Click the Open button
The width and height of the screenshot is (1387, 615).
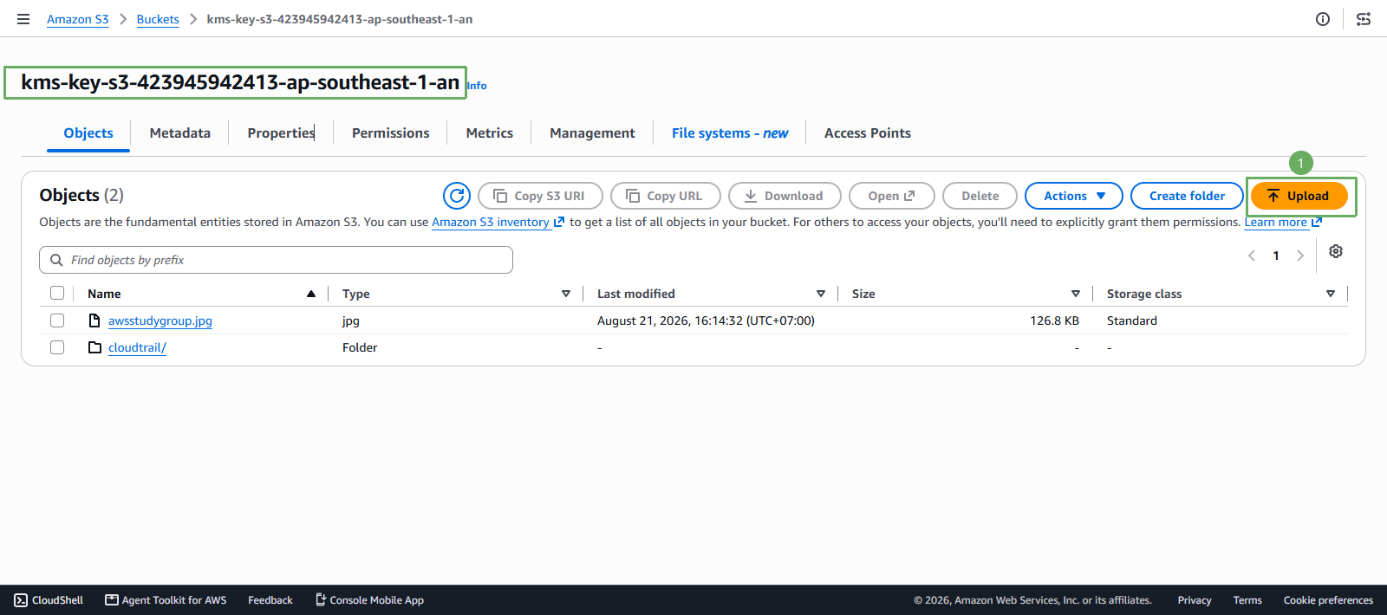click(x=892, y=196)
